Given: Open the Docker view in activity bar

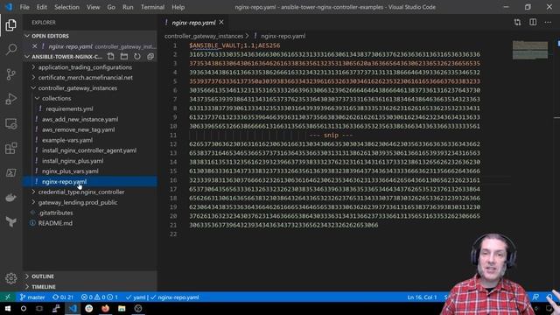Looking at the screenshot, I should pos(10,197).
